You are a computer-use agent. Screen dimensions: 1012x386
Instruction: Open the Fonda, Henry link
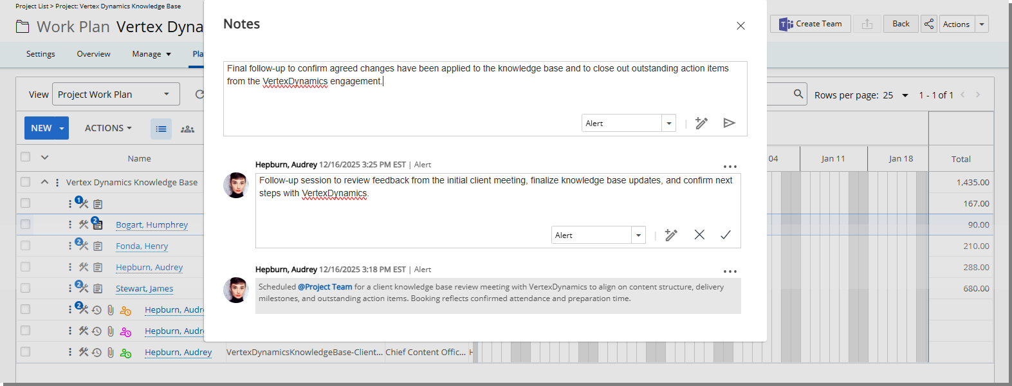pyautogui.click(x=142, y=246)
